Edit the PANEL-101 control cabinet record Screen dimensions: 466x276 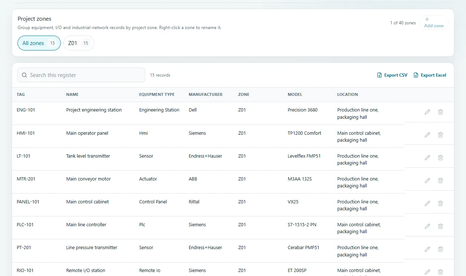427,203
